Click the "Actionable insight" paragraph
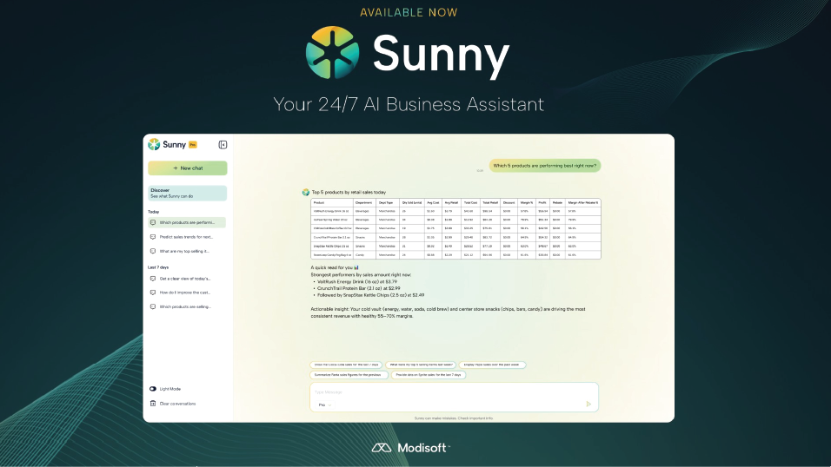This screenshot has height=467, width=831. [449, 312]
